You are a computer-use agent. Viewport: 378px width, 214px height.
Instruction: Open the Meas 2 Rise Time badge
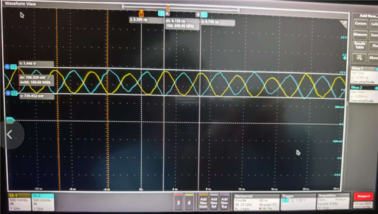click(x=364, y=94)
